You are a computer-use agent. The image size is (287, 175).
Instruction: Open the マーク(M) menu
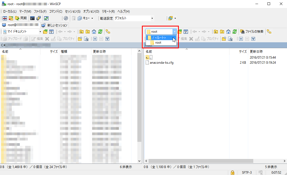click(25, 11)
